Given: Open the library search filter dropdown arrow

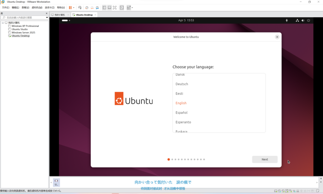Looking at the screenshot, I should (x=47, y=18).
